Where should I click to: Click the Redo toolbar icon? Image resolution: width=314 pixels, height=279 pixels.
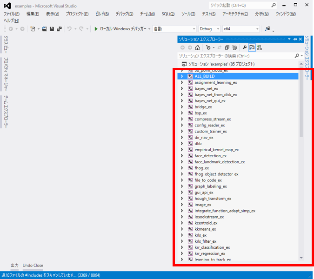pos(81,29)
